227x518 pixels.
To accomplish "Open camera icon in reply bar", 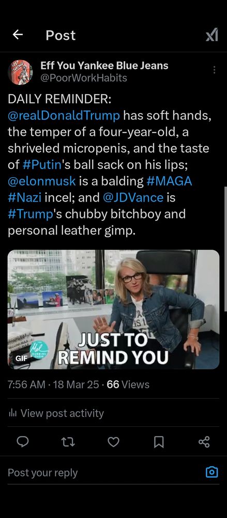I will [212, 472].
